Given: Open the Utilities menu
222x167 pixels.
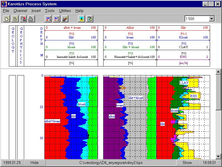Looking at the screenshot, I should click(65, 11).
